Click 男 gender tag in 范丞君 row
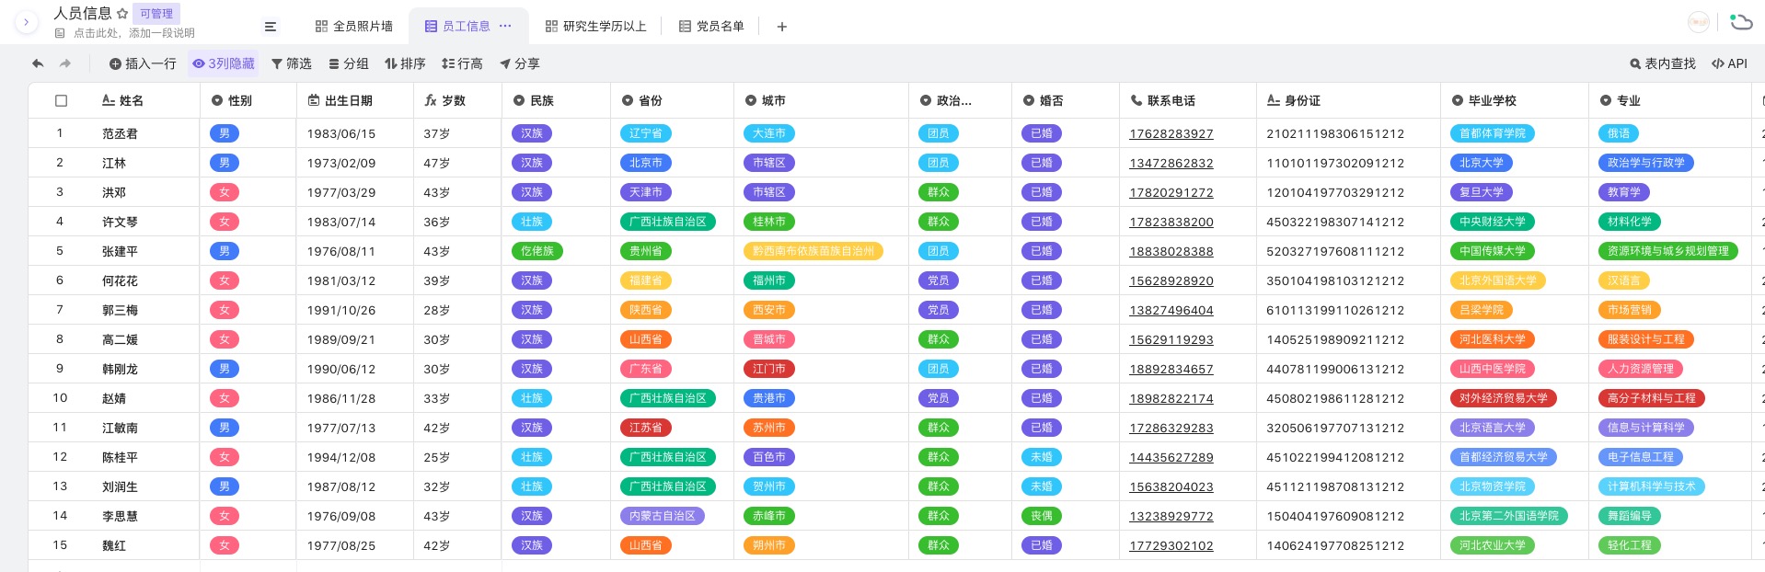The image size is (1765, 572). pyautogui.click(x=225, y=133)
